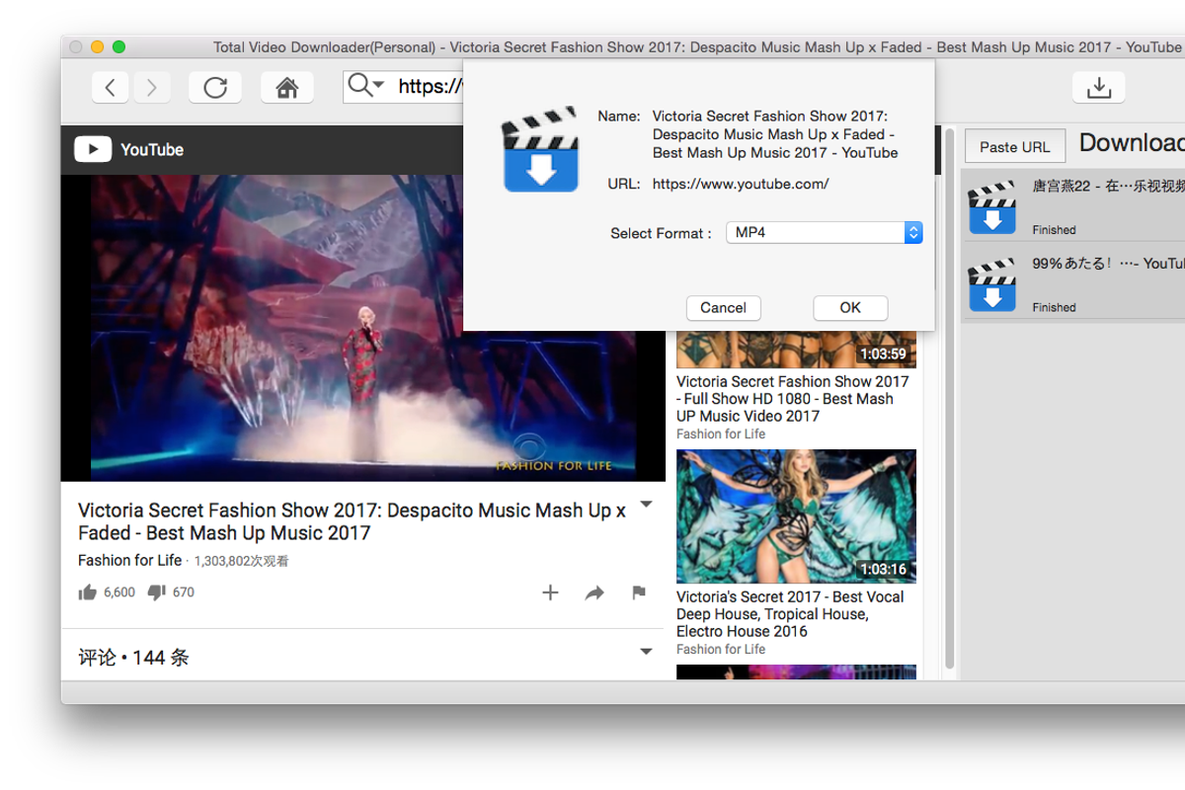
Task: Confirm download with OK button
Action: coord(850,308)
